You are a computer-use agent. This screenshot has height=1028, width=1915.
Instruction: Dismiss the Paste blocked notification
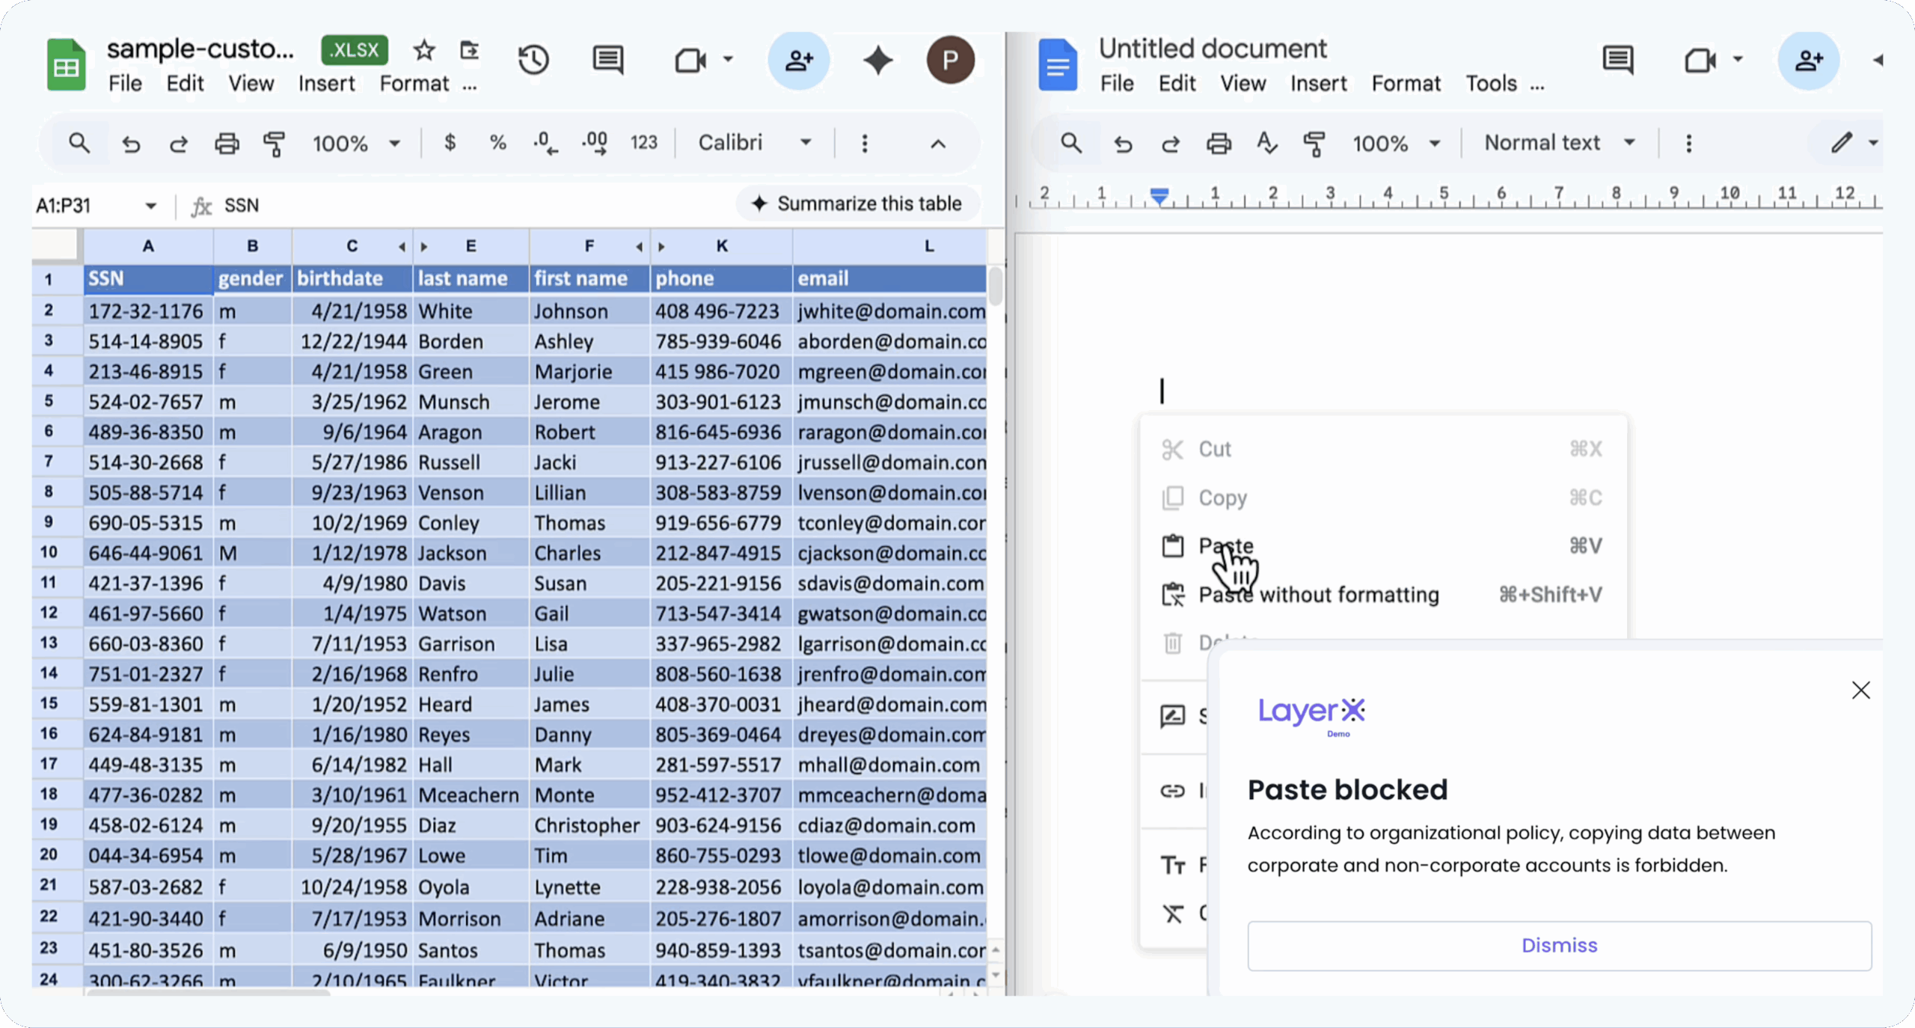pos(1559,945)
